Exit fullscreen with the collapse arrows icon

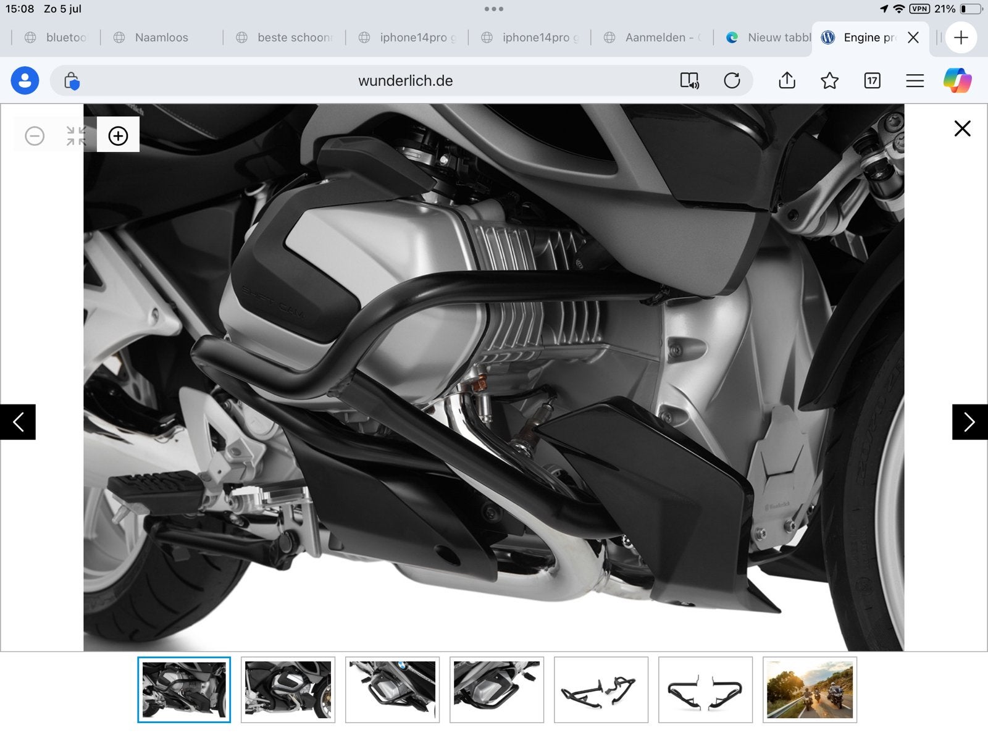(x=77, y=136)
